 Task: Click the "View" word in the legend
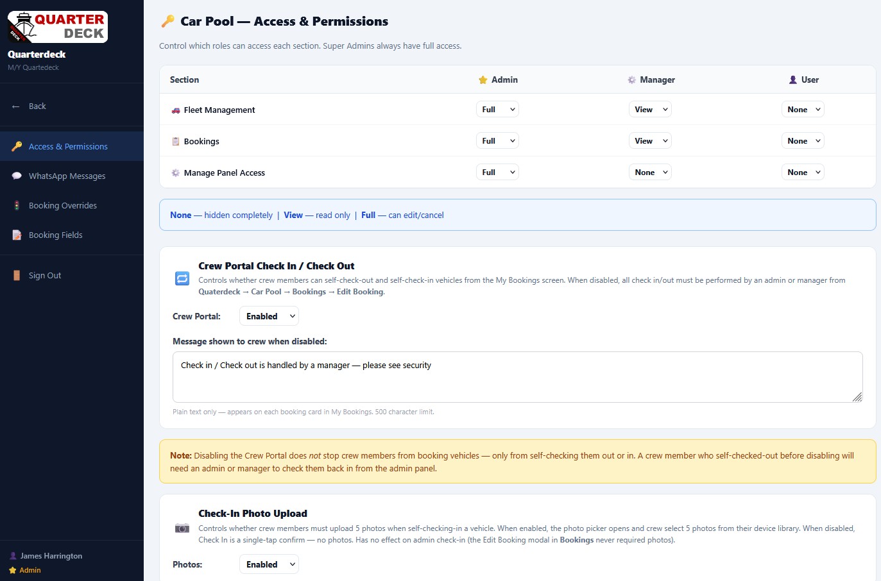[293, 215]
